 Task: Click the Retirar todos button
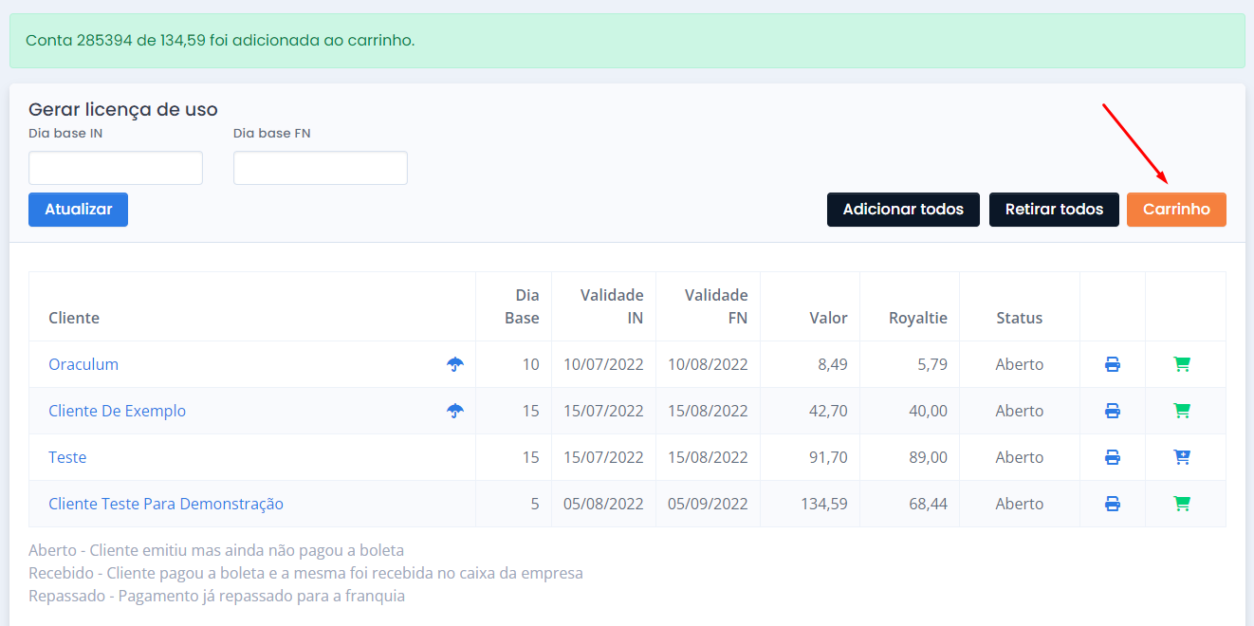tap(1054, 210)
